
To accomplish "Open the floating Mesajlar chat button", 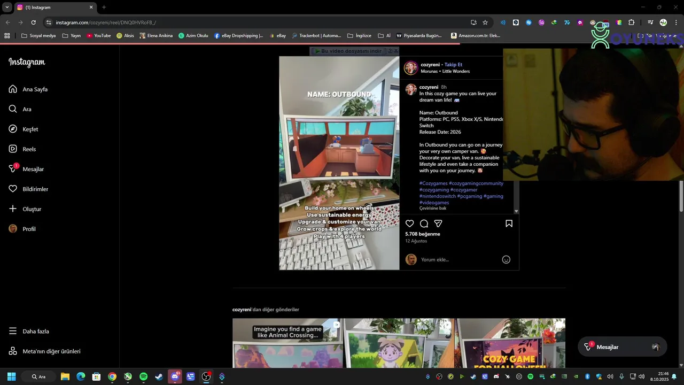I will (623, 347).
